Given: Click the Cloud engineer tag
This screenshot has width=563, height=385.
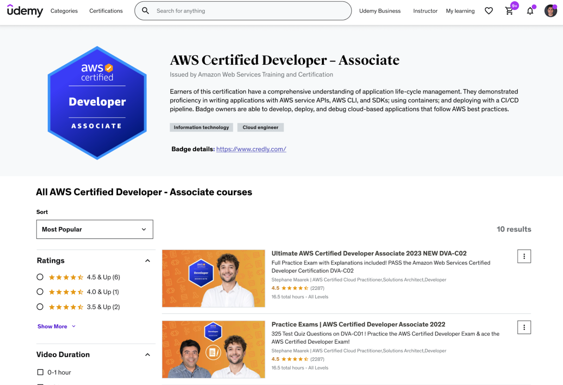Looking at the screenshot, I should point(260,127).
